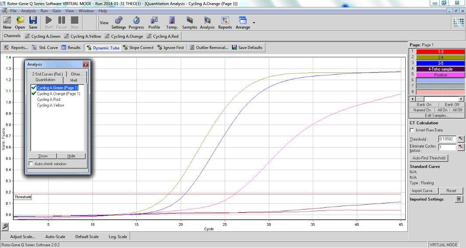Click the Pause run button

coord(62,23)
